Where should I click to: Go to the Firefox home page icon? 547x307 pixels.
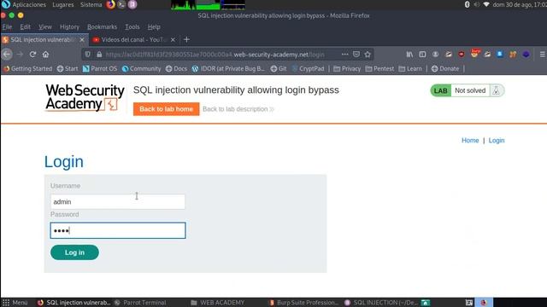coord(45,55)
